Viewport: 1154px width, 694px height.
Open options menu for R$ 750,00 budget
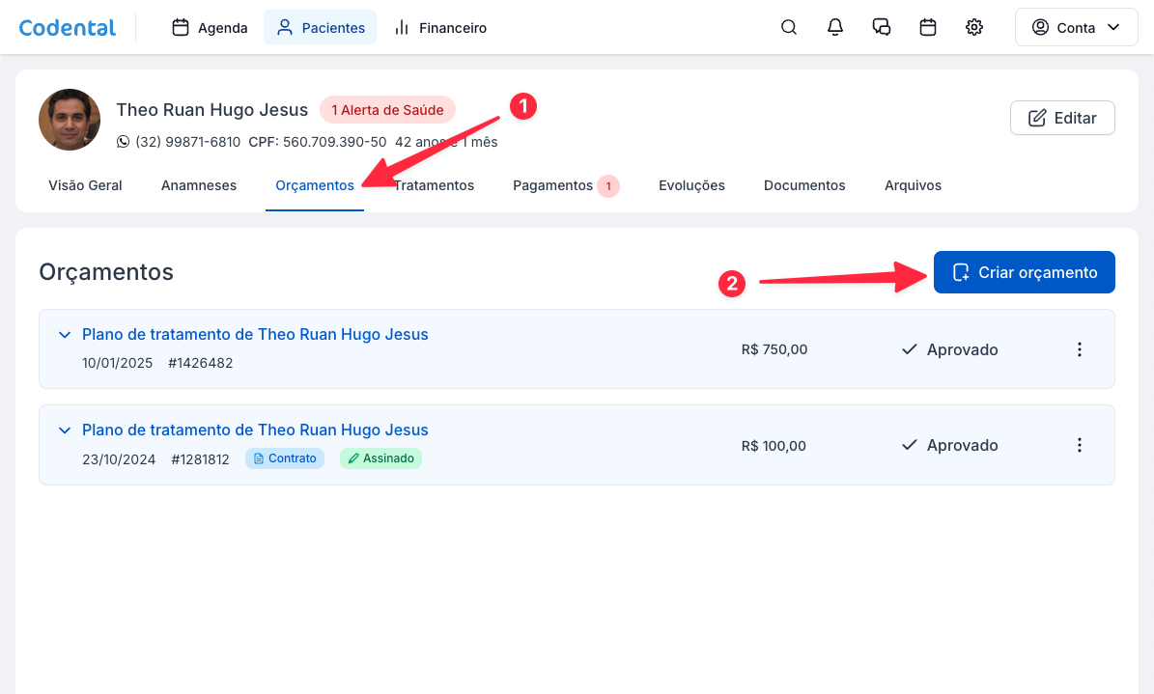coord(1080,349)
